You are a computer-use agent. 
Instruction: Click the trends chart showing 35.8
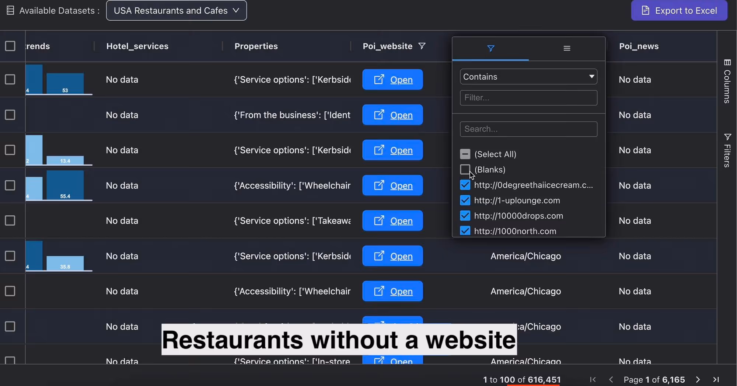pyautogui.click(x=59, y=256)
